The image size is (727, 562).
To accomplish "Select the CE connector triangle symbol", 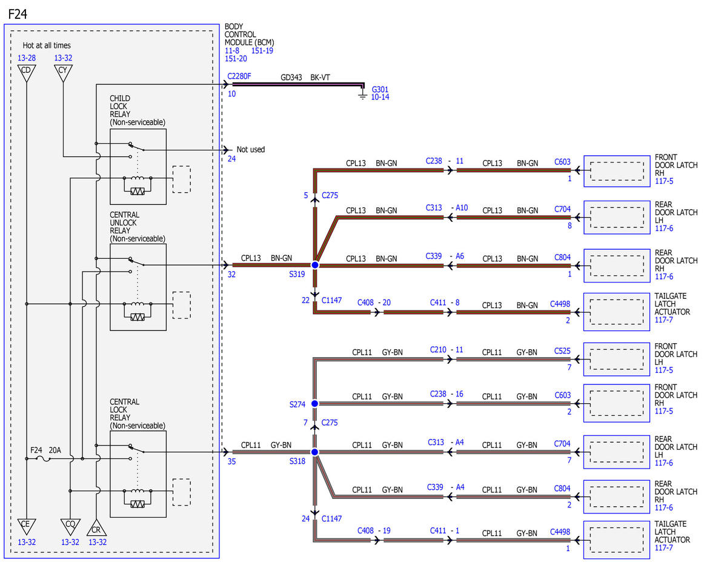I will pyautogui.click(x=26, y=527).
